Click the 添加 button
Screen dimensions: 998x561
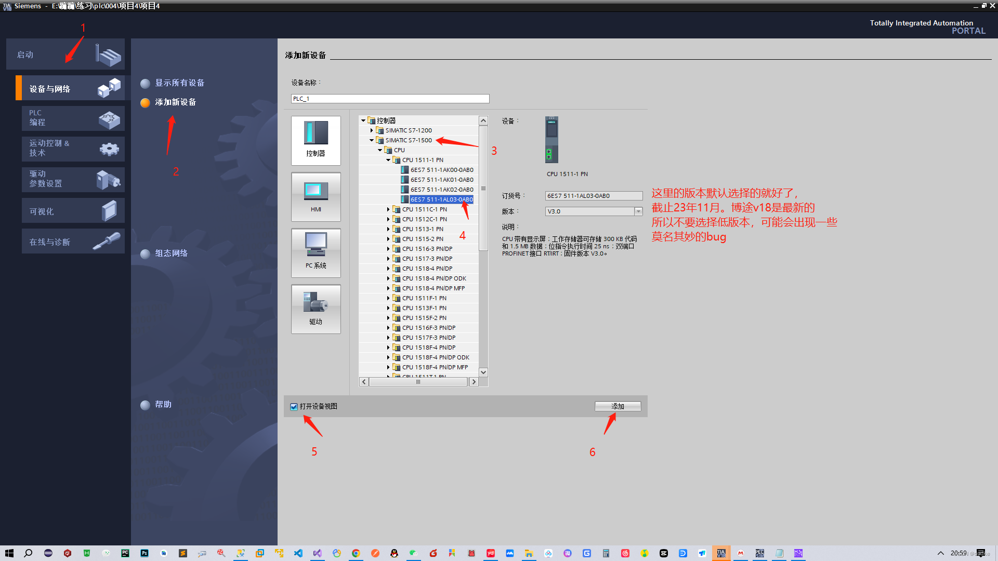618,406
